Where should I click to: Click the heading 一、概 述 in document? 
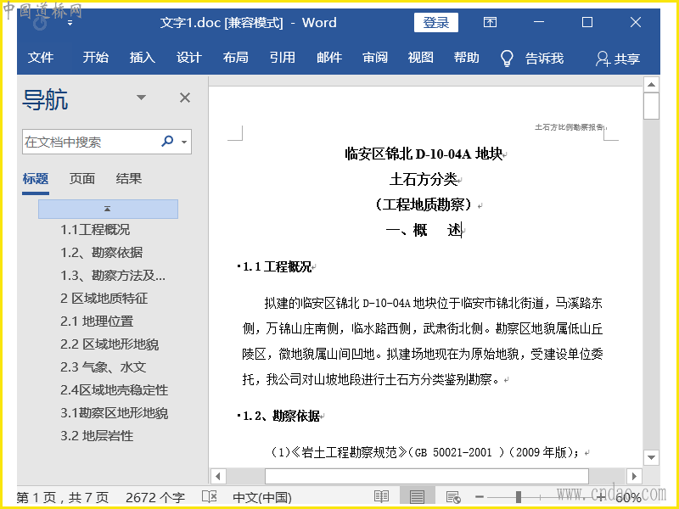(424, 230)
